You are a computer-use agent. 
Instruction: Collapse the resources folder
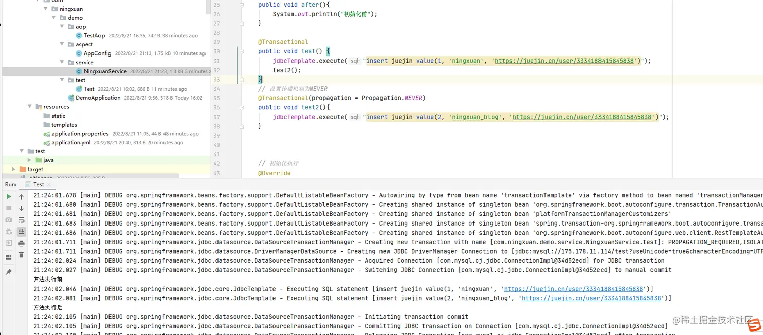(30, 107)
